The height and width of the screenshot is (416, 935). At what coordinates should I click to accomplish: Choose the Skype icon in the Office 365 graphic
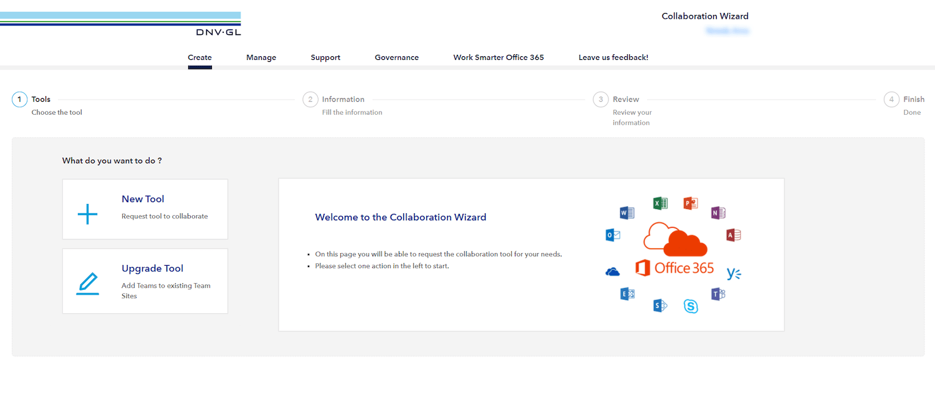click(x=690, y=306)
